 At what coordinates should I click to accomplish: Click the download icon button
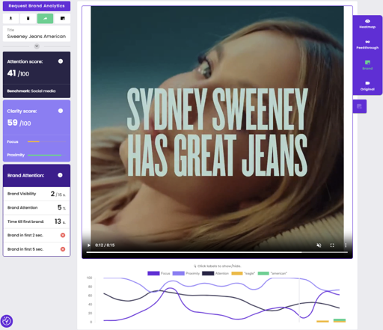coord(10,19)
